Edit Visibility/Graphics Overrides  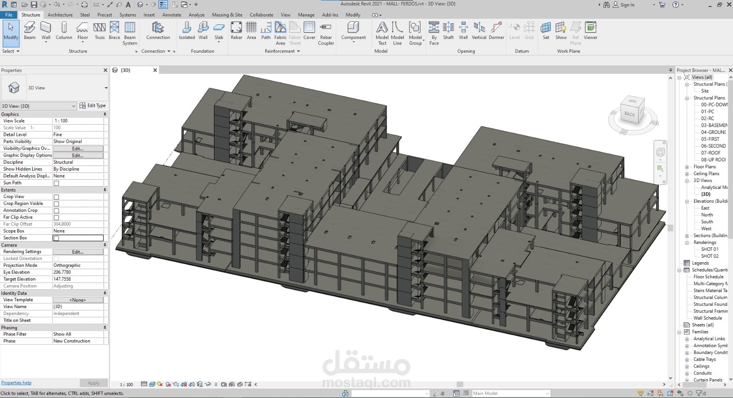pos(78,149)
